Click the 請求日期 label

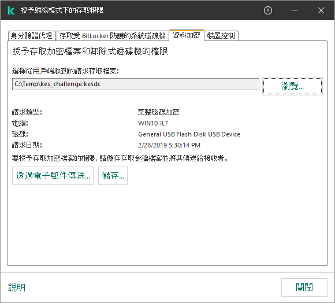click(x=27, y=145)
